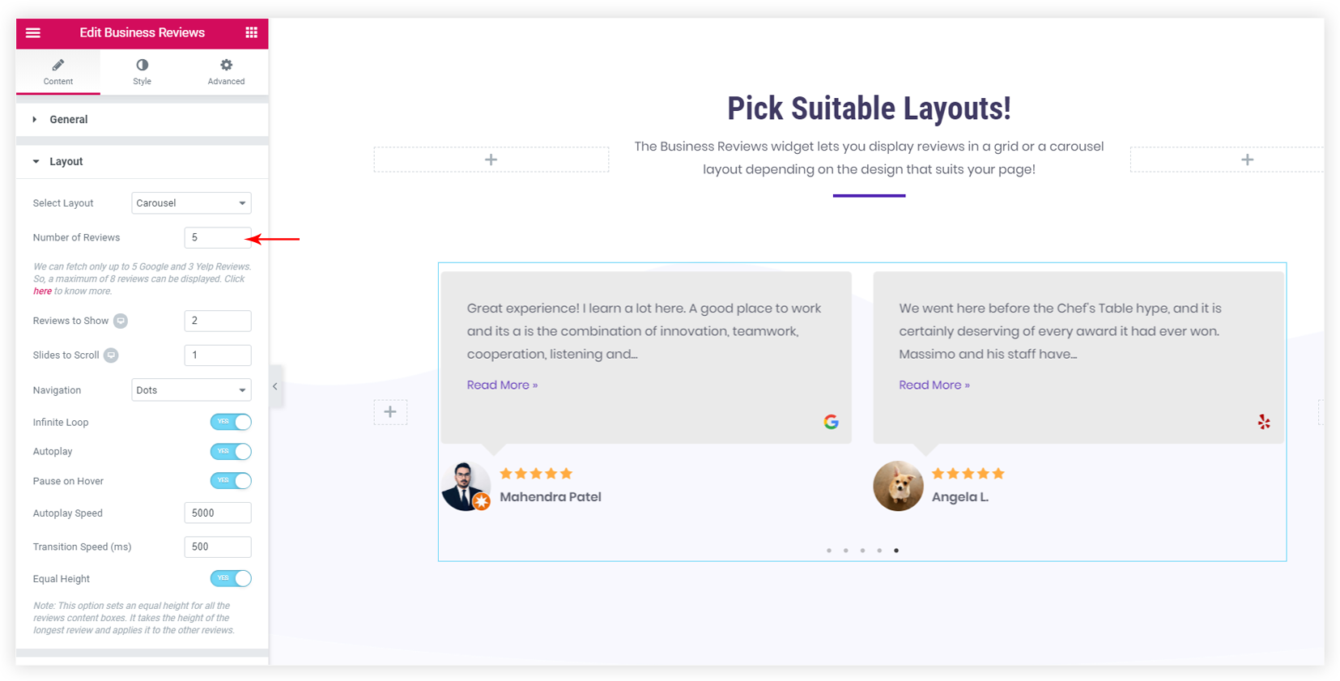Click the Number of Reviews input field
Screen dimensions: 1340x681
218,237
